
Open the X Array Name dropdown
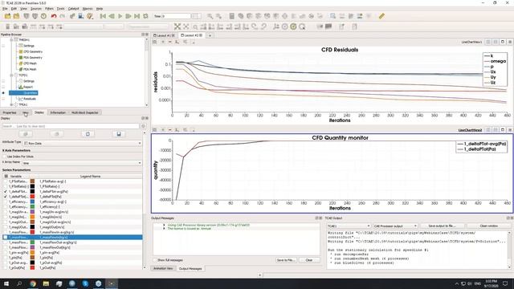tap(82, 163)
